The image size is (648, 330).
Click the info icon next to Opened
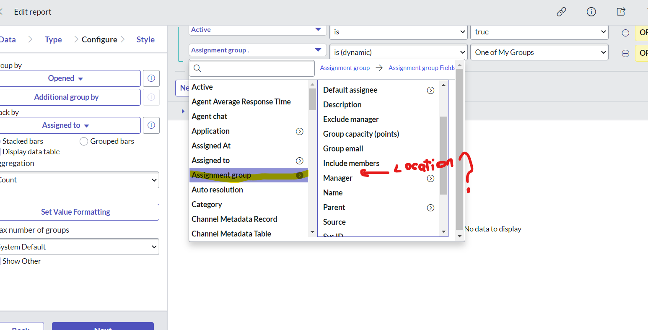point(151,78)
